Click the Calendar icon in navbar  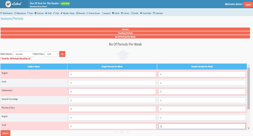pos(154,13)
